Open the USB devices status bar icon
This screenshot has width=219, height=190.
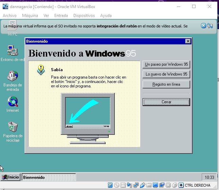[x=143, y=185]
